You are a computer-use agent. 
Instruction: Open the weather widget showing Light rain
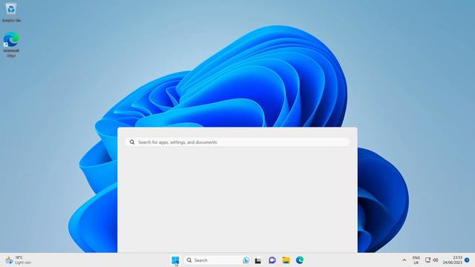pos(18,260)
